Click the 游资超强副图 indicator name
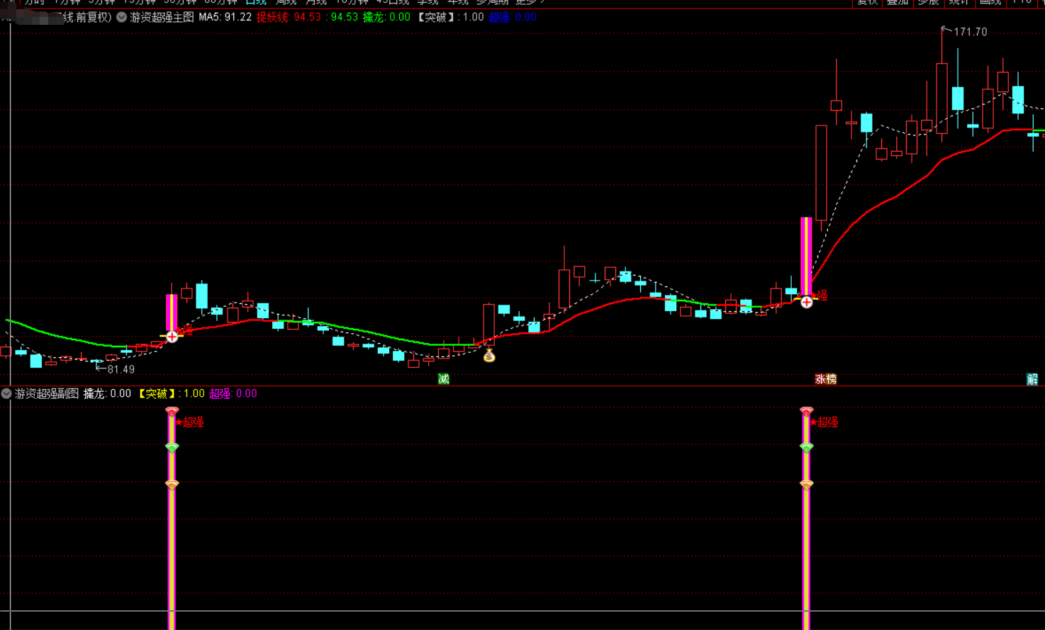Viewport: 1045px width, 630px height. 47,393
